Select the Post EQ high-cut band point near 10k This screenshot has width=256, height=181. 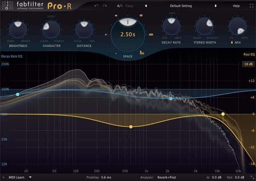(223, 114)
